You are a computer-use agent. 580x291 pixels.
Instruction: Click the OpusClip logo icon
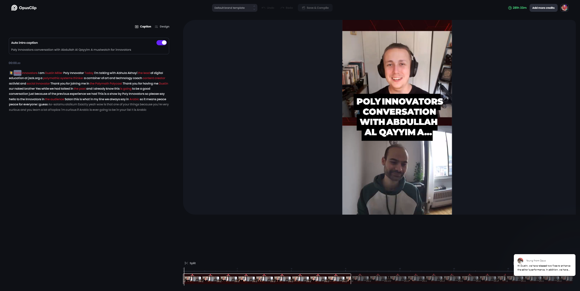tap(14, 8)
